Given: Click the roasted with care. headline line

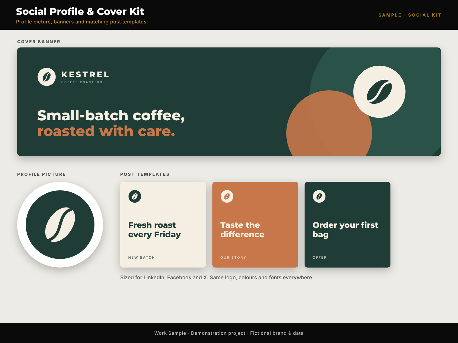Looking at the screenshot, I should pyautogui.click(x=106, y=131).
